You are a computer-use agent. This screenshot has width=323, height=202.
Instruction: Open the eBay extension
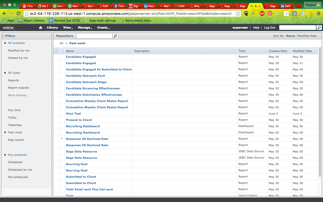(x=254, y=14)
